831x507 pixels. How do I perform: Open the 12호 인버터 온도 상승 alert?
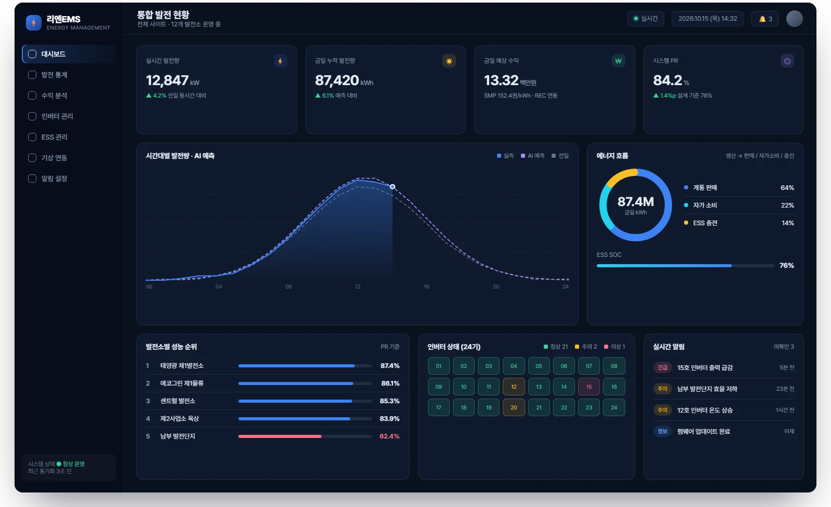[723, 410]
